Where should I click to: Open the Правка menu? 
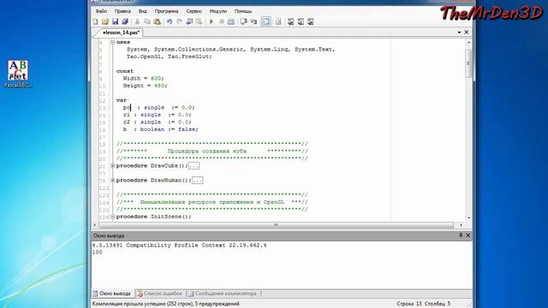point(122,11)
